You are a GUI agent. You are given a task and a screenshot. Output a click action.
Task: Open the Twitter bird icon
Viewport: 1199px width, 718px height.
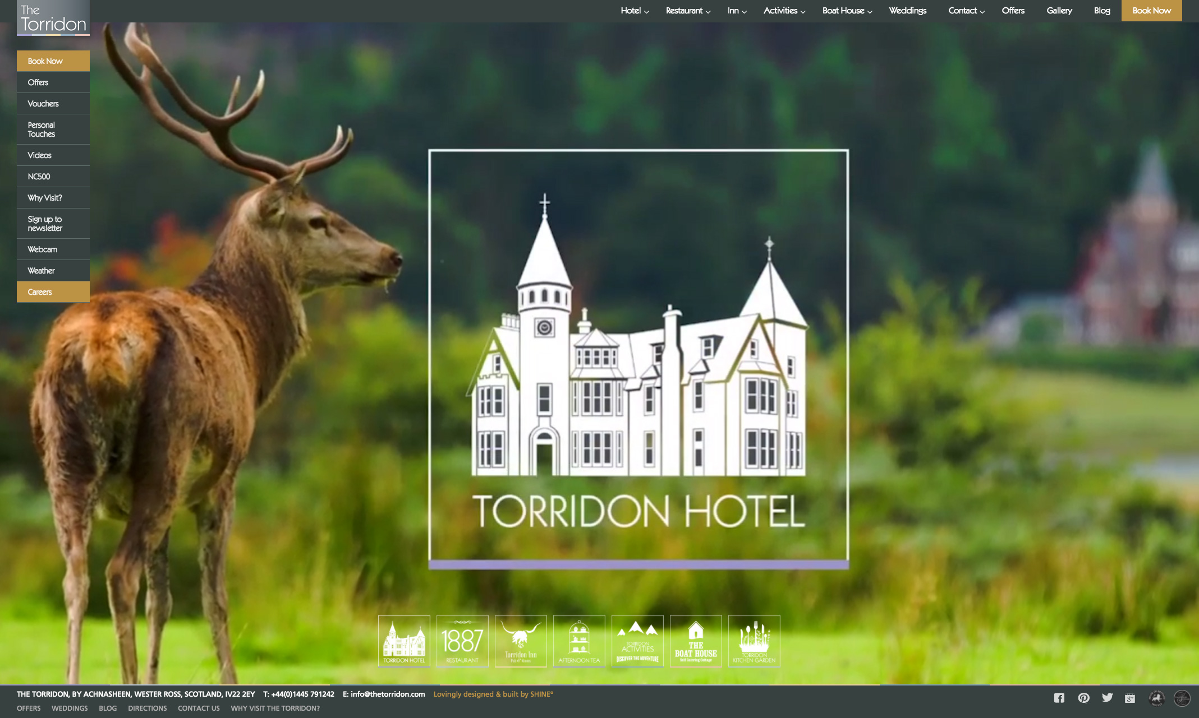point(1107,698)
